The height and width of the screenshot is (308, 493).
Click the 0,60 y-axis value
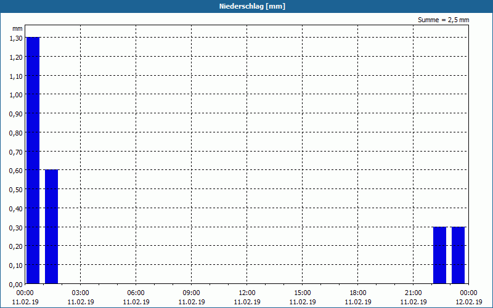pos(16,171)
